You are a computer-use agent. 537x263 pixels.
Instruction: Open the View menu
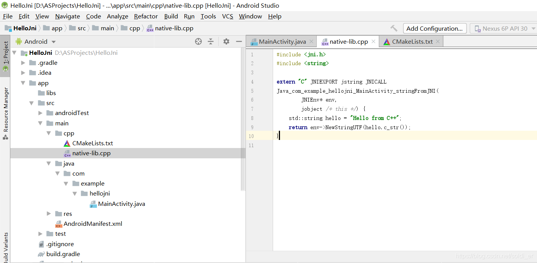tap(42, 16)
